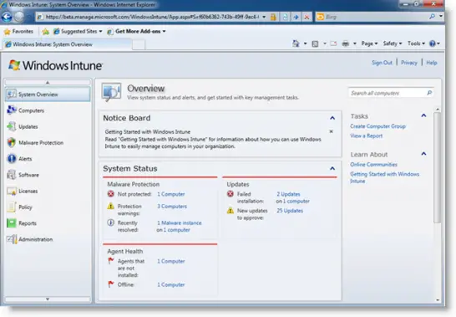Open the Policy icon in sidebar
The width and height of the screenshot is (456, 317).
pos(12,207)
